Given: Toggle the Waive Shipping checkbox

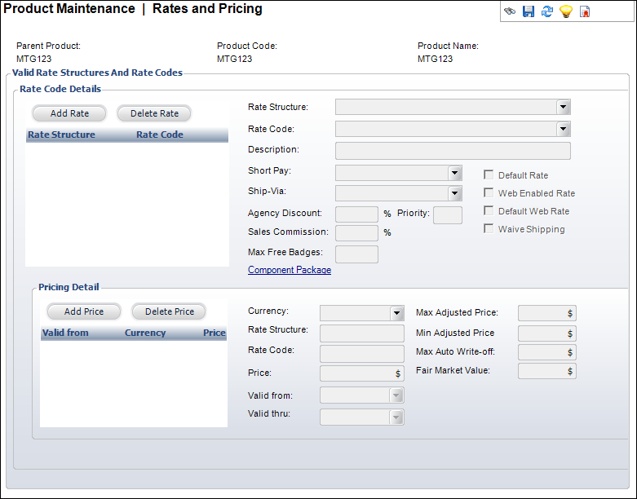Looking at the screenshot, I should coord(489,229).
